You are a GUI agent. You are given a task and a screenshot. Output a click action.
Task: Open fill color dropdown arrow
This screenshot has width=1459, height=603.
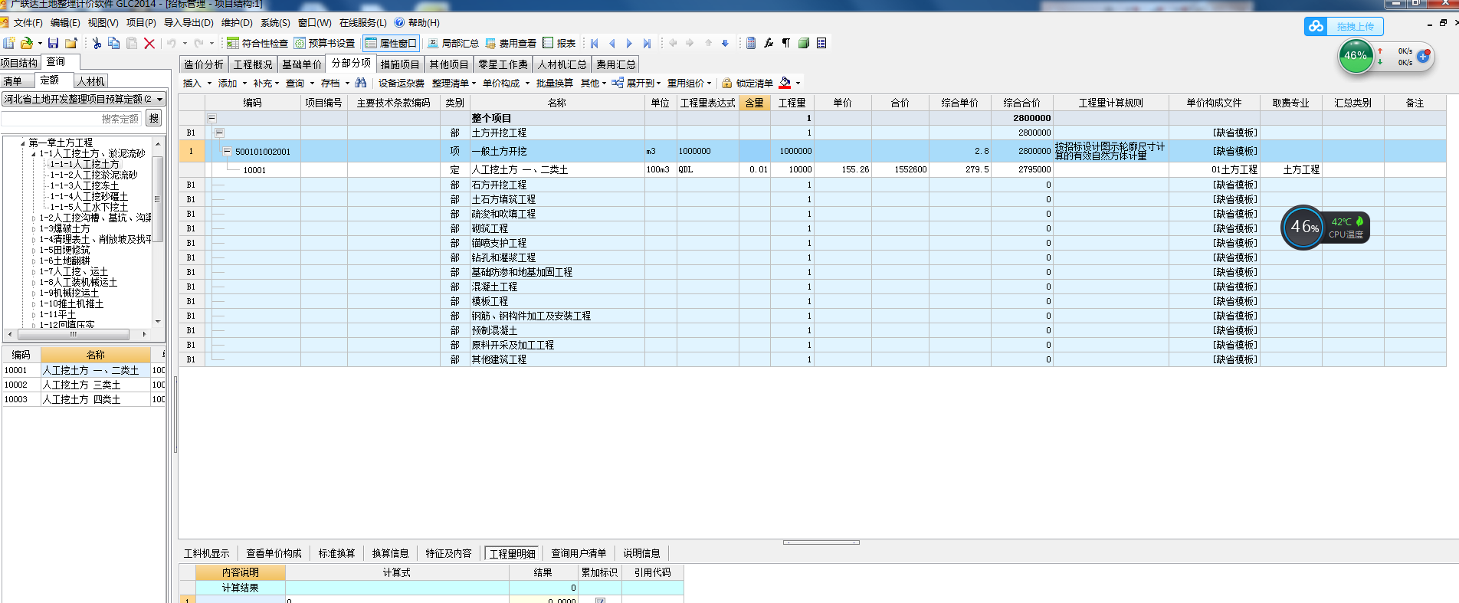798,83
